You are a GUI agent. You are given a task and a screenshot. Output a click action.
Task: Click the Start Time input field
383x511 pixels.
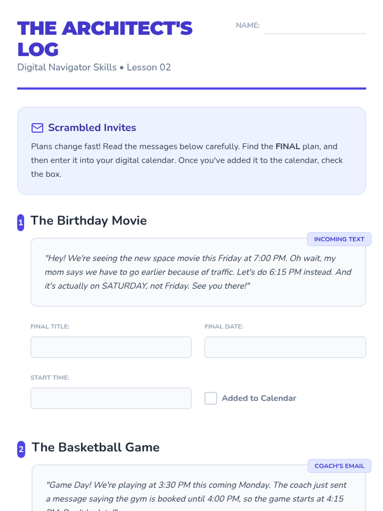click(x=111, y=398)
